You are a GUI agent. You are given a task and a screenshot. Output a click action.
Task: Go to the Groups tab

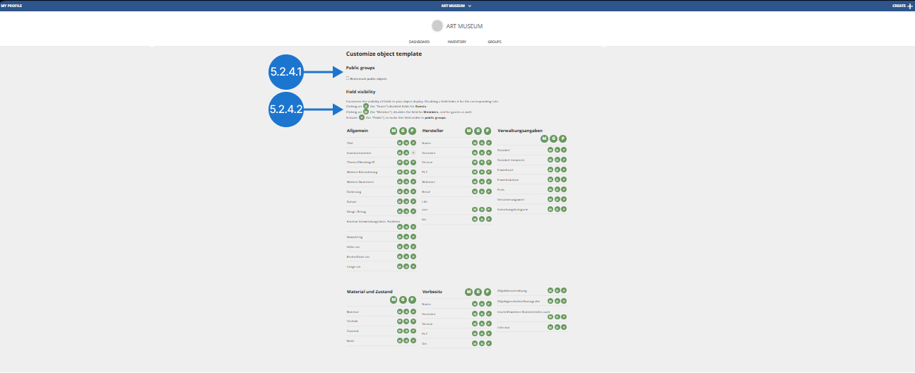pyautogui.click(x=495, y=42)
